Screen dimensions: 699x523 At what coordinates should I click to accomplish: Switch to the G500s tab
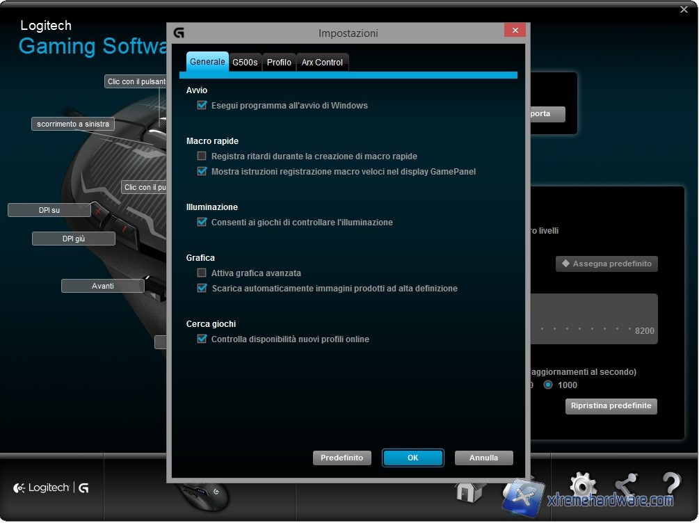245,63
